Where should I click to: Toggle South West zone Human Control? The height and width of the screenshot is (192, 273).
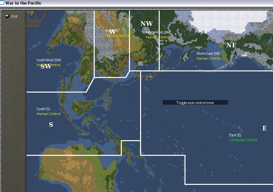point(48,65)
